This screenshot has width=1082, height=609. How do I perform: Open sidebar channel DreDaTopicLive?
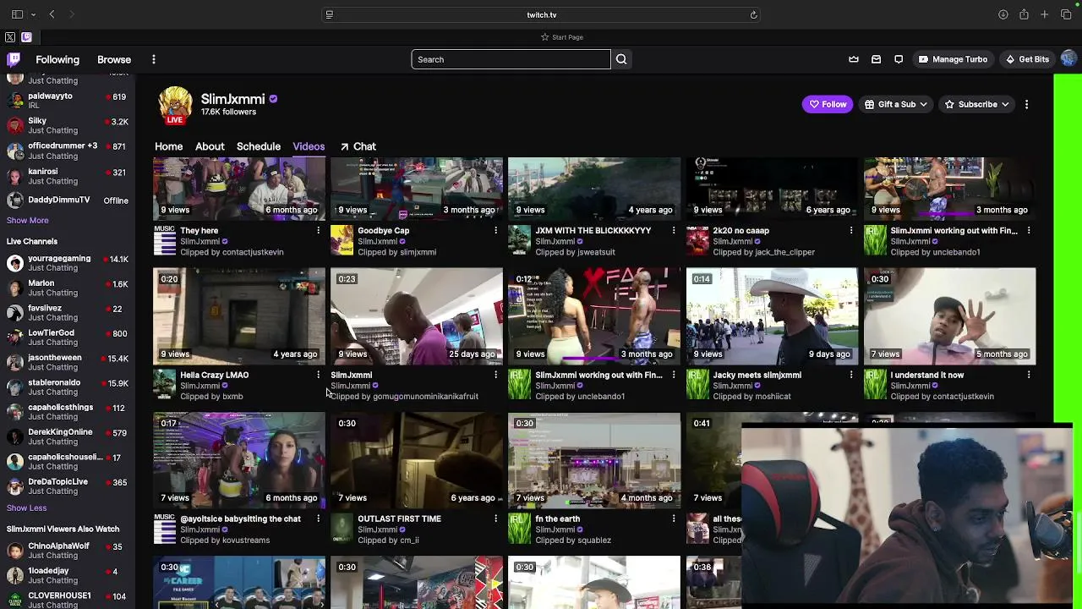68,486
